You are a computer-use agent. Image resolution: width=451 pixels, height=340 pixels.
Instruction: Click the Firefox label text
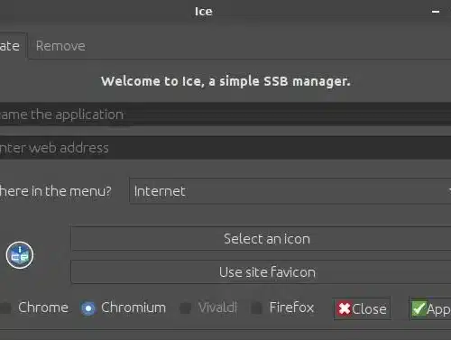pyautogui.click(x=291, y=308)
